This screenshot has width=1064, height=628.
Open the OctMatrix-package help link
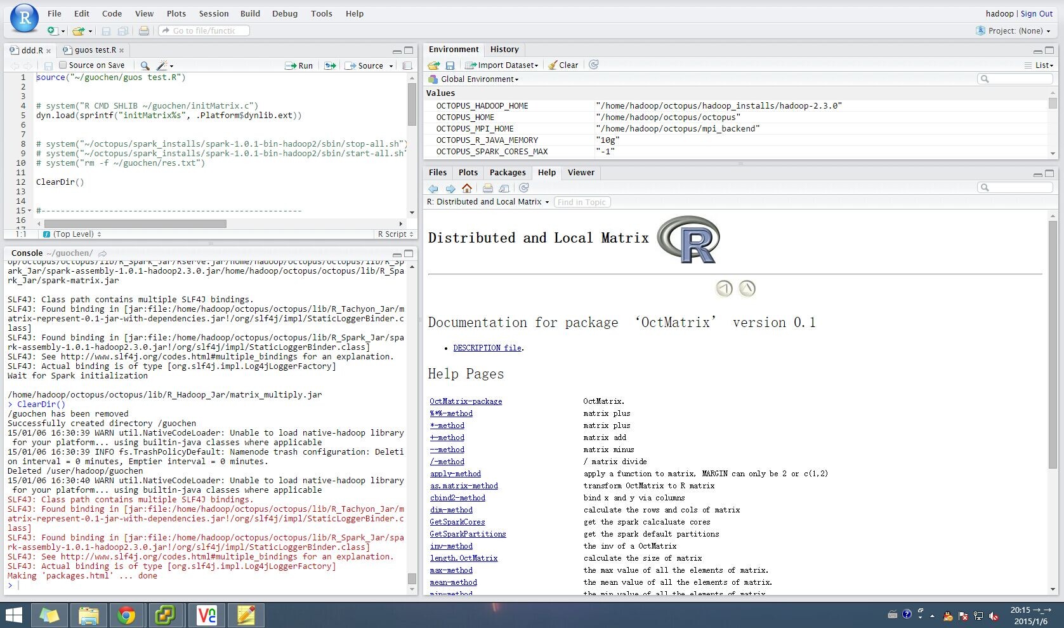pos(466,401)
